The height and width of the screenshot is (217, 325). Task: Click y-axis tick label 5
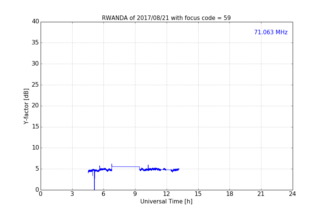[37, 169]
